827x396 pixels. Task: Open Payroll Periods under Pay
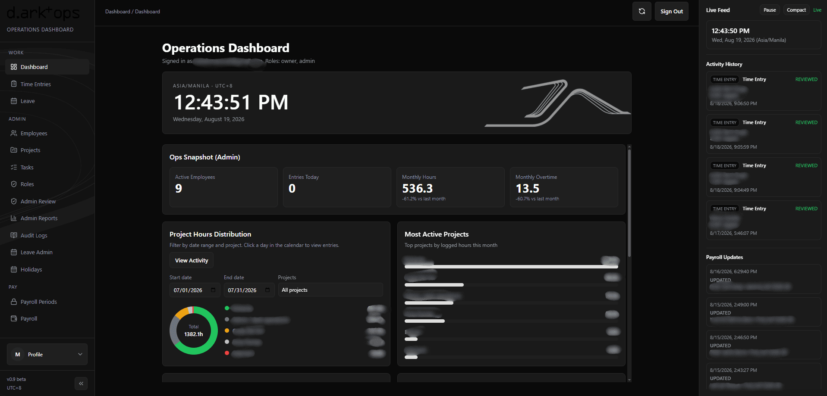[x=47, y=302]
